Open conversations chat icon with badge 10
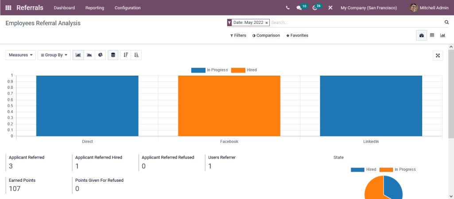The width and height of the screenshot is (454, 199). pyautogui.click(x=302, y=7)
